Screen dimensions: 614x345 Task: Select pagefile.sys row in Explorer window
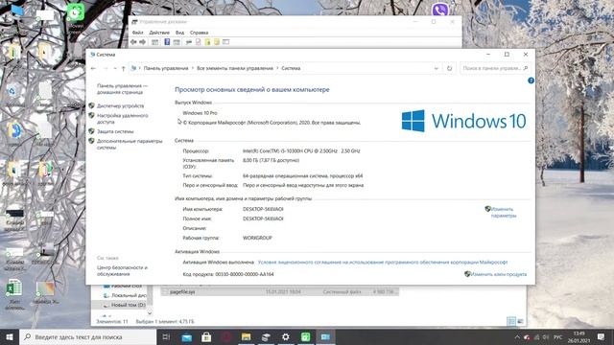coord(279,291)
